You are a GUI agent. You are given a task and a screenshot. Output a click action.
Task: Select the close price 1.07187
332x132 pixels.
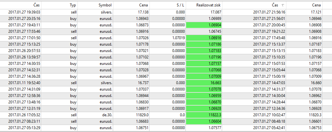315,45
